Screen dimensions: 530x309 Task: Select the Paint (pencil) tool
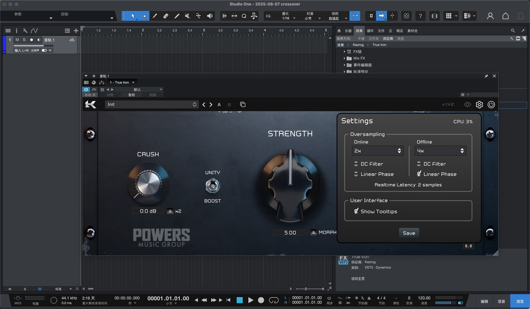click(x=177, y=16)
